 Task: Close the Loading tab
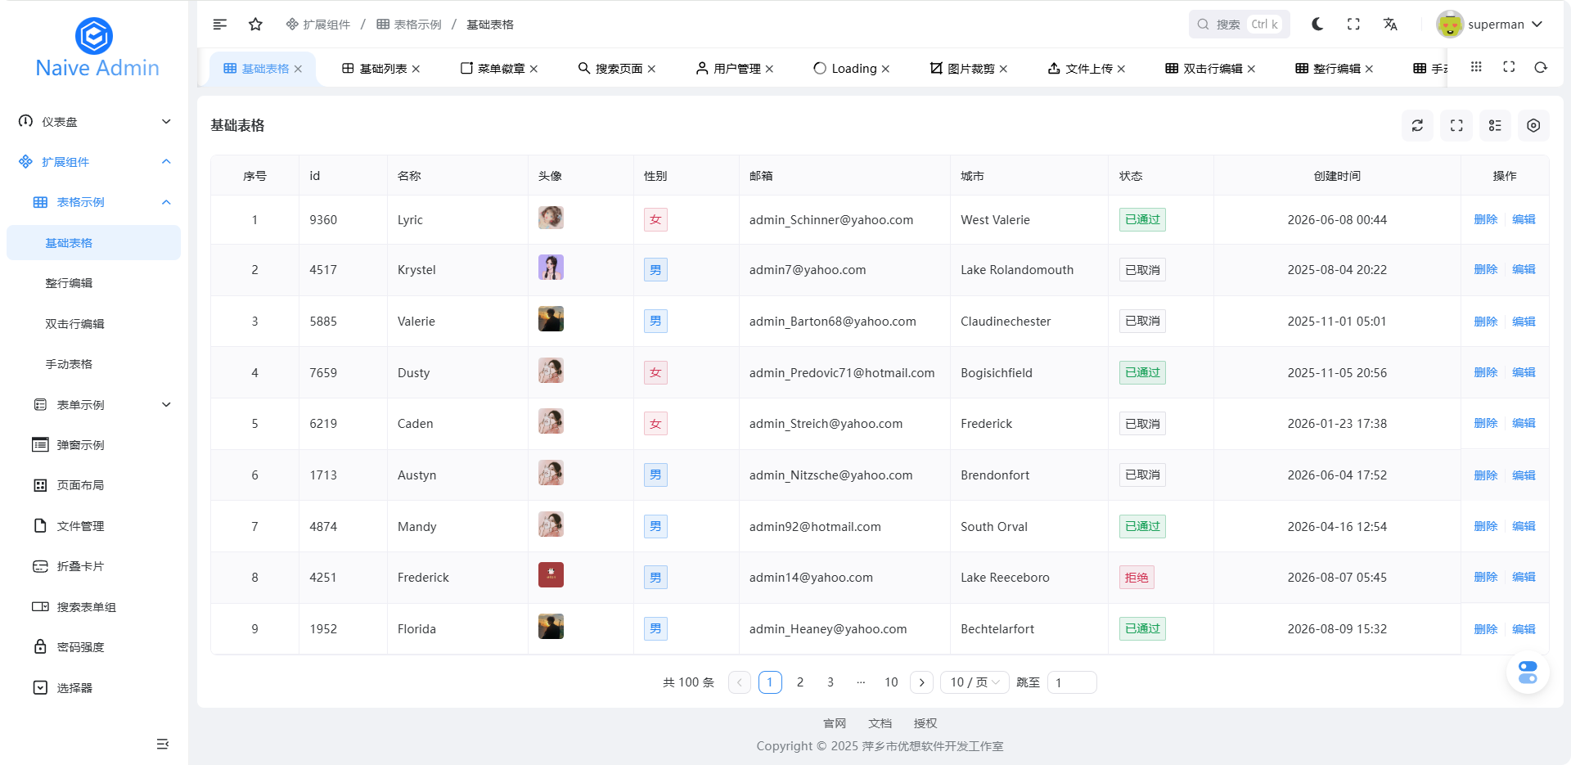886,69
